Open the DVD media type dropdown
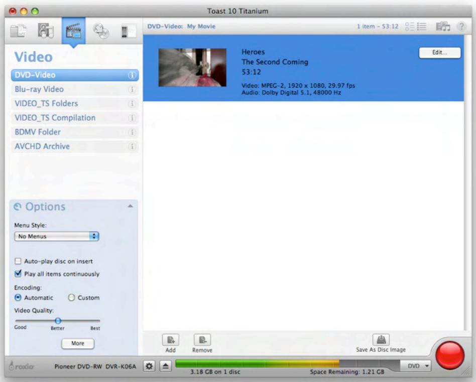 pos(417,366)
